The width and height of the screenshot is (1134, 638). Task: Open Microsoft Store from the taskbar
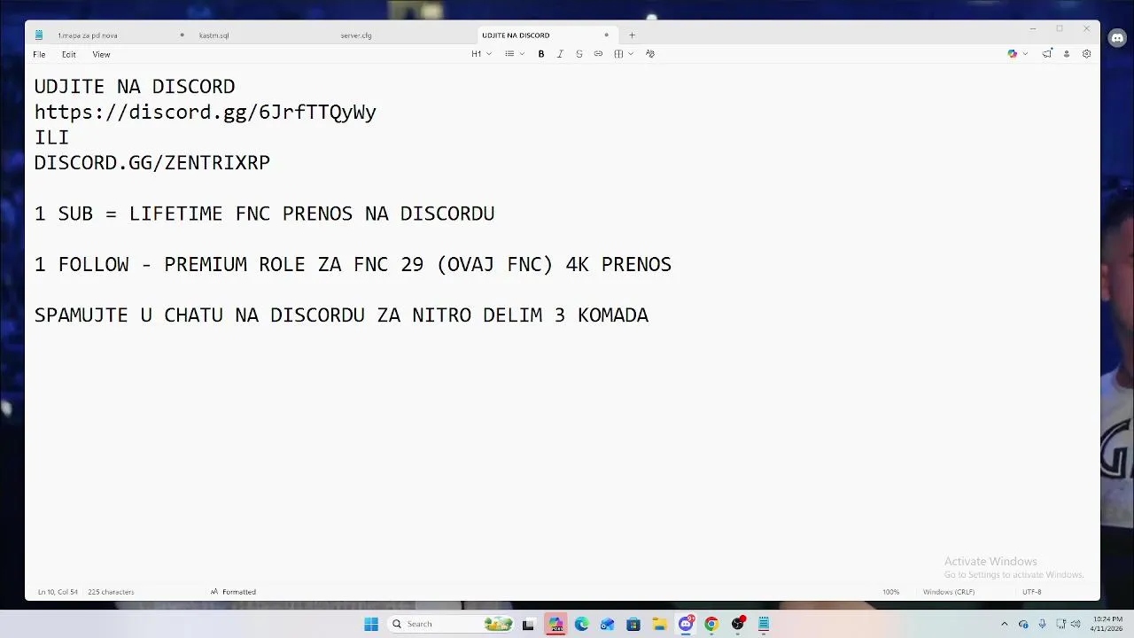tap(633, 624)
